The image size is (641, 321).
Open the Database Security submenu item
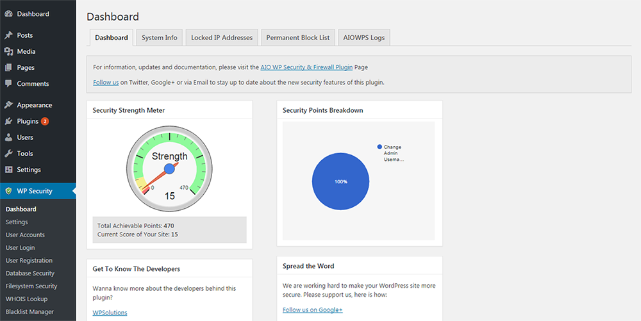(x=30, y=273)
